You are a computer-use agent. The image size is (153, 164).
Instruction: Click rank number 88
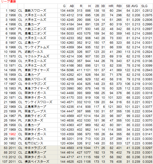[6, 153]
